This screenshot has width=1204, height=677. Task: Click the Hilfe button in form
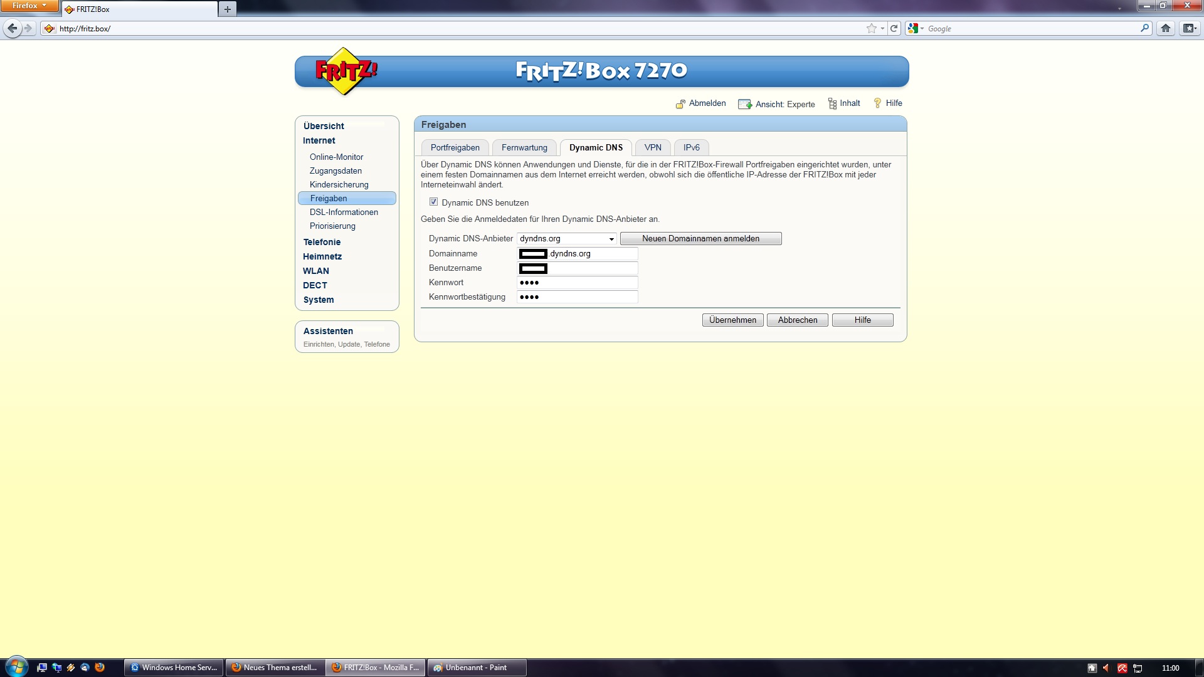coord(863,320)
